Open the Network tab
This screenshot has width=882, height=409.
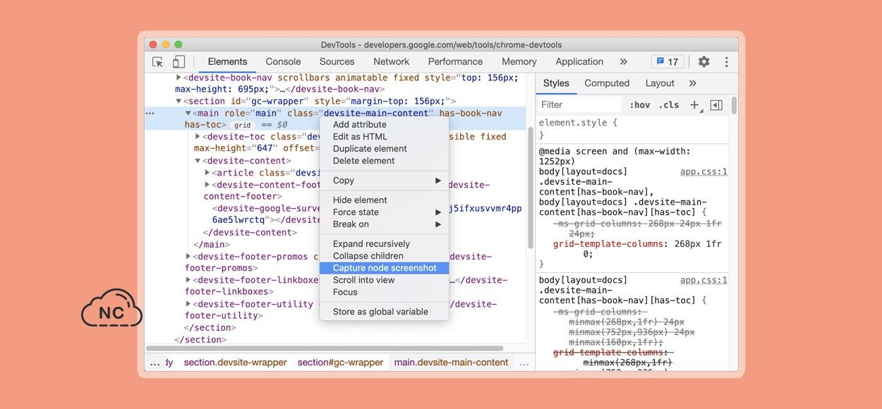click(392, 62)
